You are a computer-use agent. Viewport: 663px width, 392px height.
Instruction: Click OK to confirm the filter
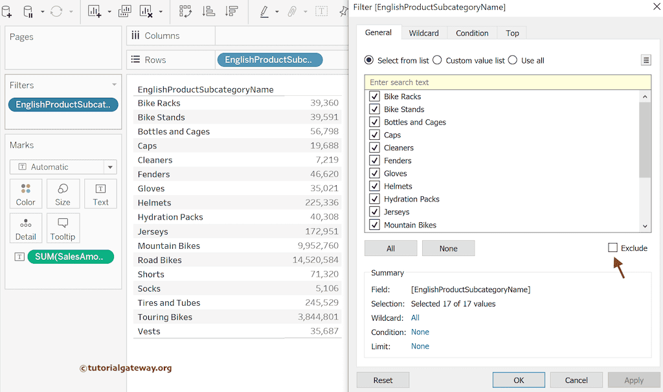tap(519, 380)
